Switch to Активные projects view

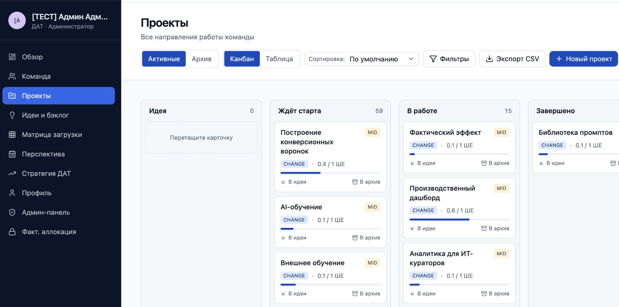[164, 59]
